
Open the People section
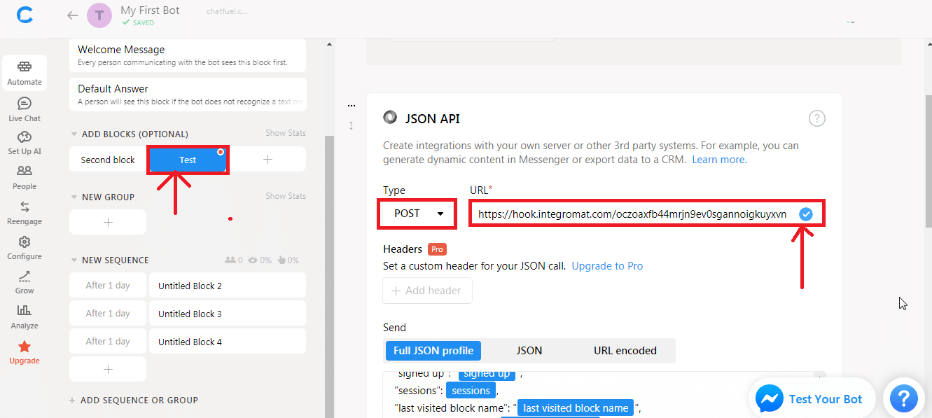(x=25, y=177)
